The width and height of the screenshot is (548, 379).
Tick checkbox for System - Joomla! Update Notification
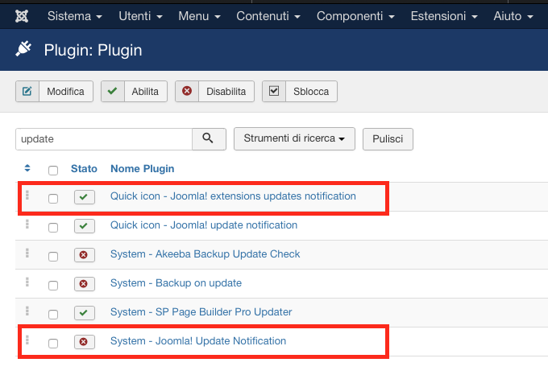click(53, 344)
